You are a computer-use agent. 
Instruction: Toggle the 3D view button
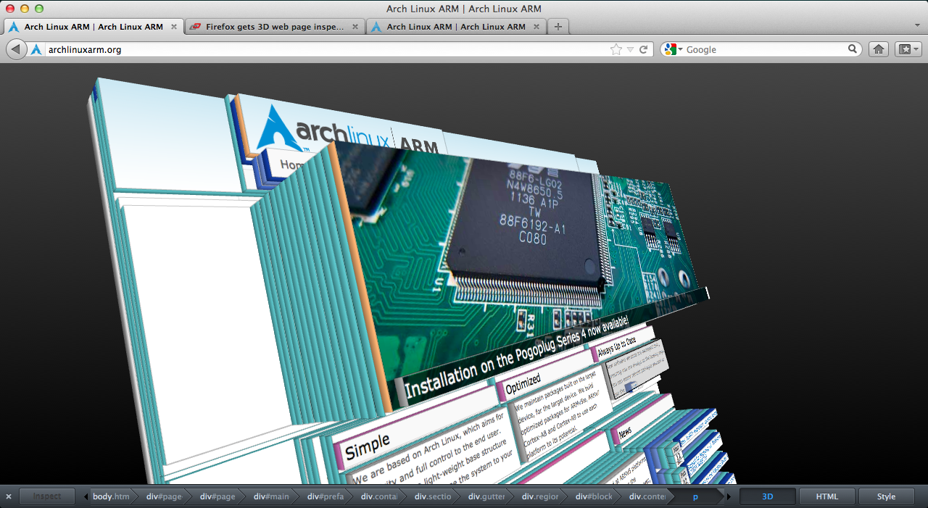click(x=768, y=496)
